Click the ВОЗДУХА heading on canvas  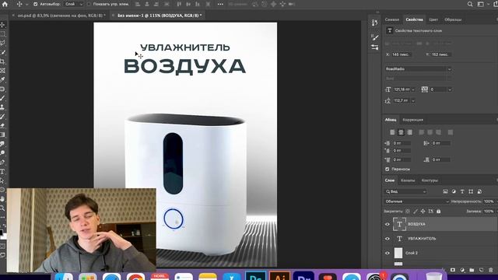click(184, 67)
